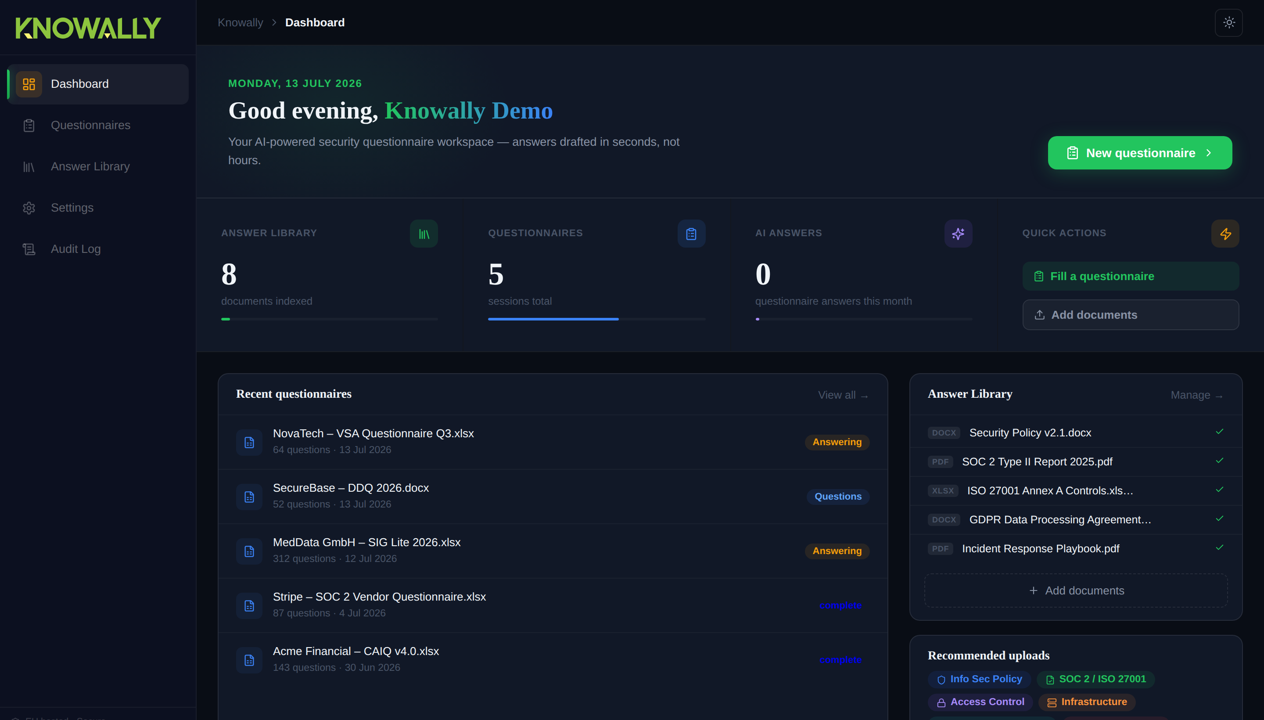Viewport: 1264px width, 720px height.
Task: Click the lightning bolt Quick Actions icon
Action: tap(1225, 234)
